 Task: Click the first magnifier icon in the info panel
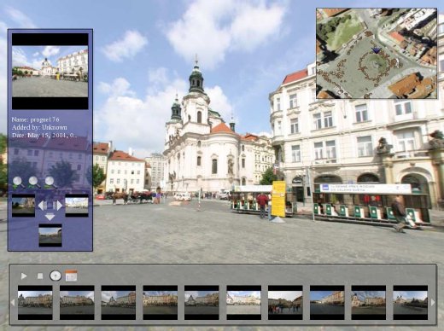point(18,183)
